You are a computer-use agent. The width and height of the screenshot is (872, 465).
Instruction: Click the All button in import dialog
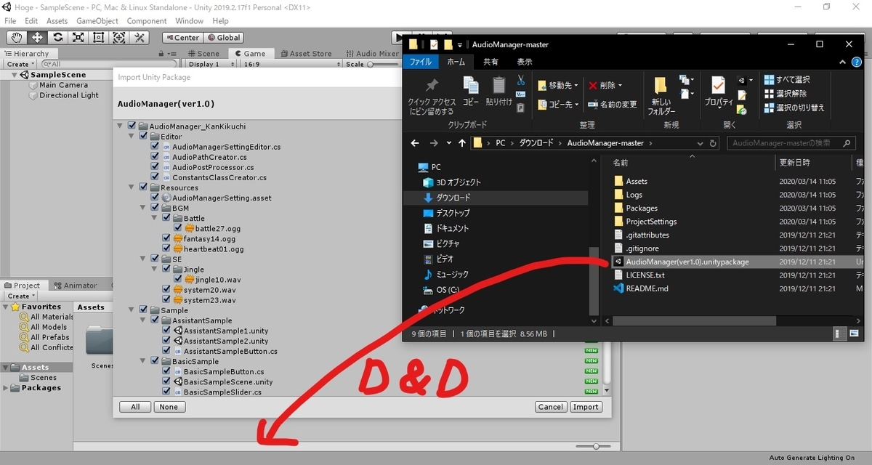tap(135, 407)
